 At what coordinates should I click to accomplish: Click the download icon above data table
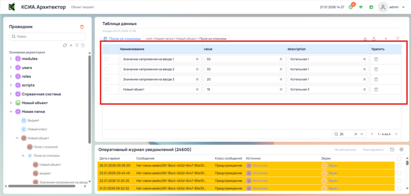tap(365, 38)
